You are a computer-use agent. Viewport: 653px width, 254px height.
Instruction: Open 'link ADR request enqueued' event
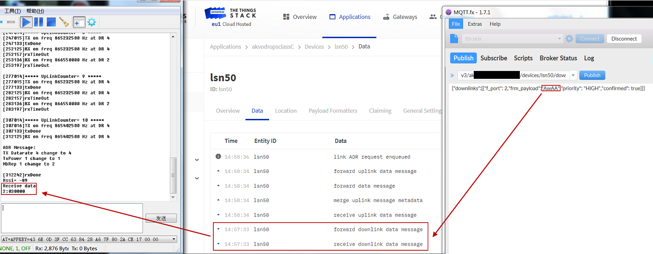point(372,157)
